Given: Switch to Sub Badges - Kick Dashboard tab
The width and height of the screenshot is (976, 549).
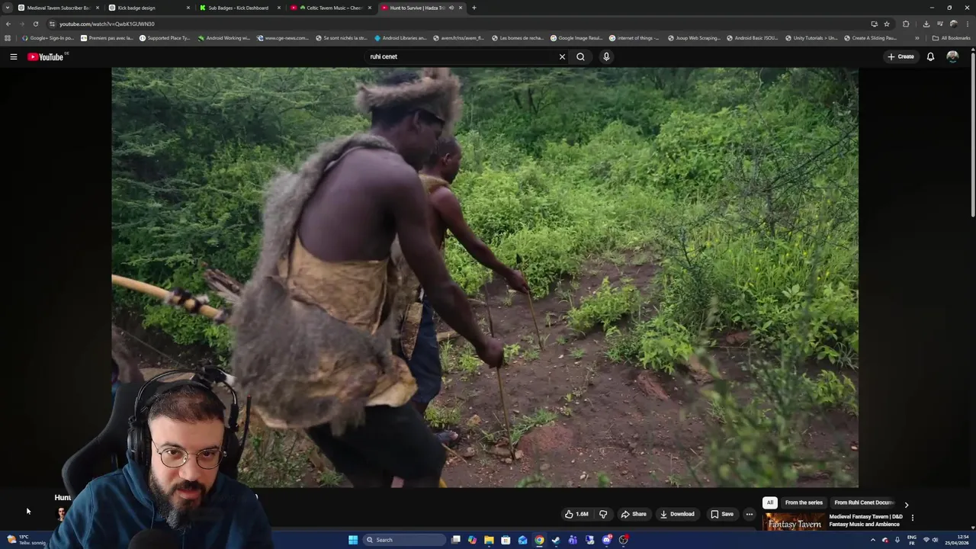Looking at the screenshot, I should (239, 8).
